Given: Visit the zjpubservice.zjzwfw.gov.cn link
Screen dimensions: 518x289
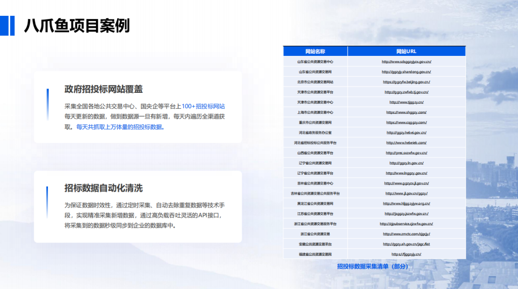Looking at the screenshot, I should coord(406,224).
